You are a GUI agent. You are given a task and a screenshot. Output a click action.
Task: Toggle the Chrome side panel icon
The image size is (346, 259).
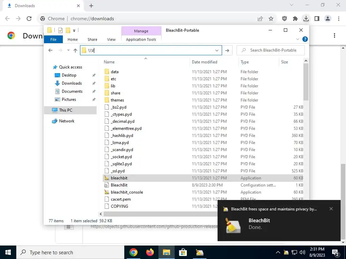pos(317,19)
